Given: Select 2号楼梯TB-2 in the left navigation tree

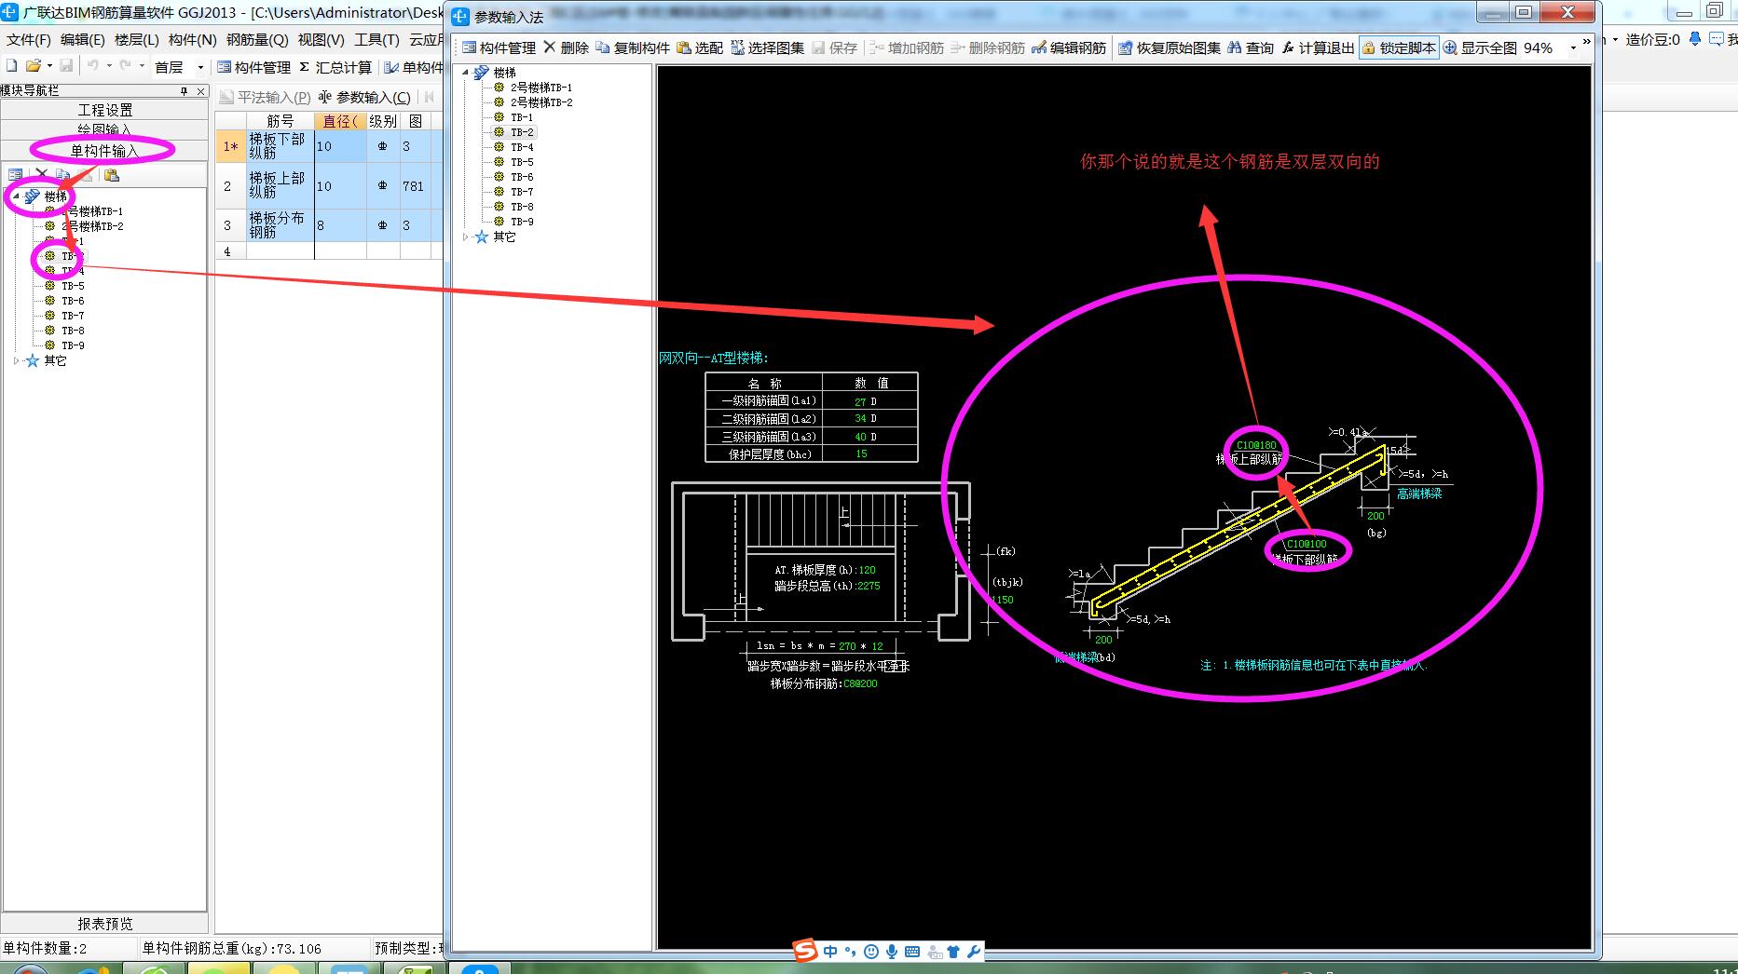Looking at the screenshot, I should coord(92,226).
